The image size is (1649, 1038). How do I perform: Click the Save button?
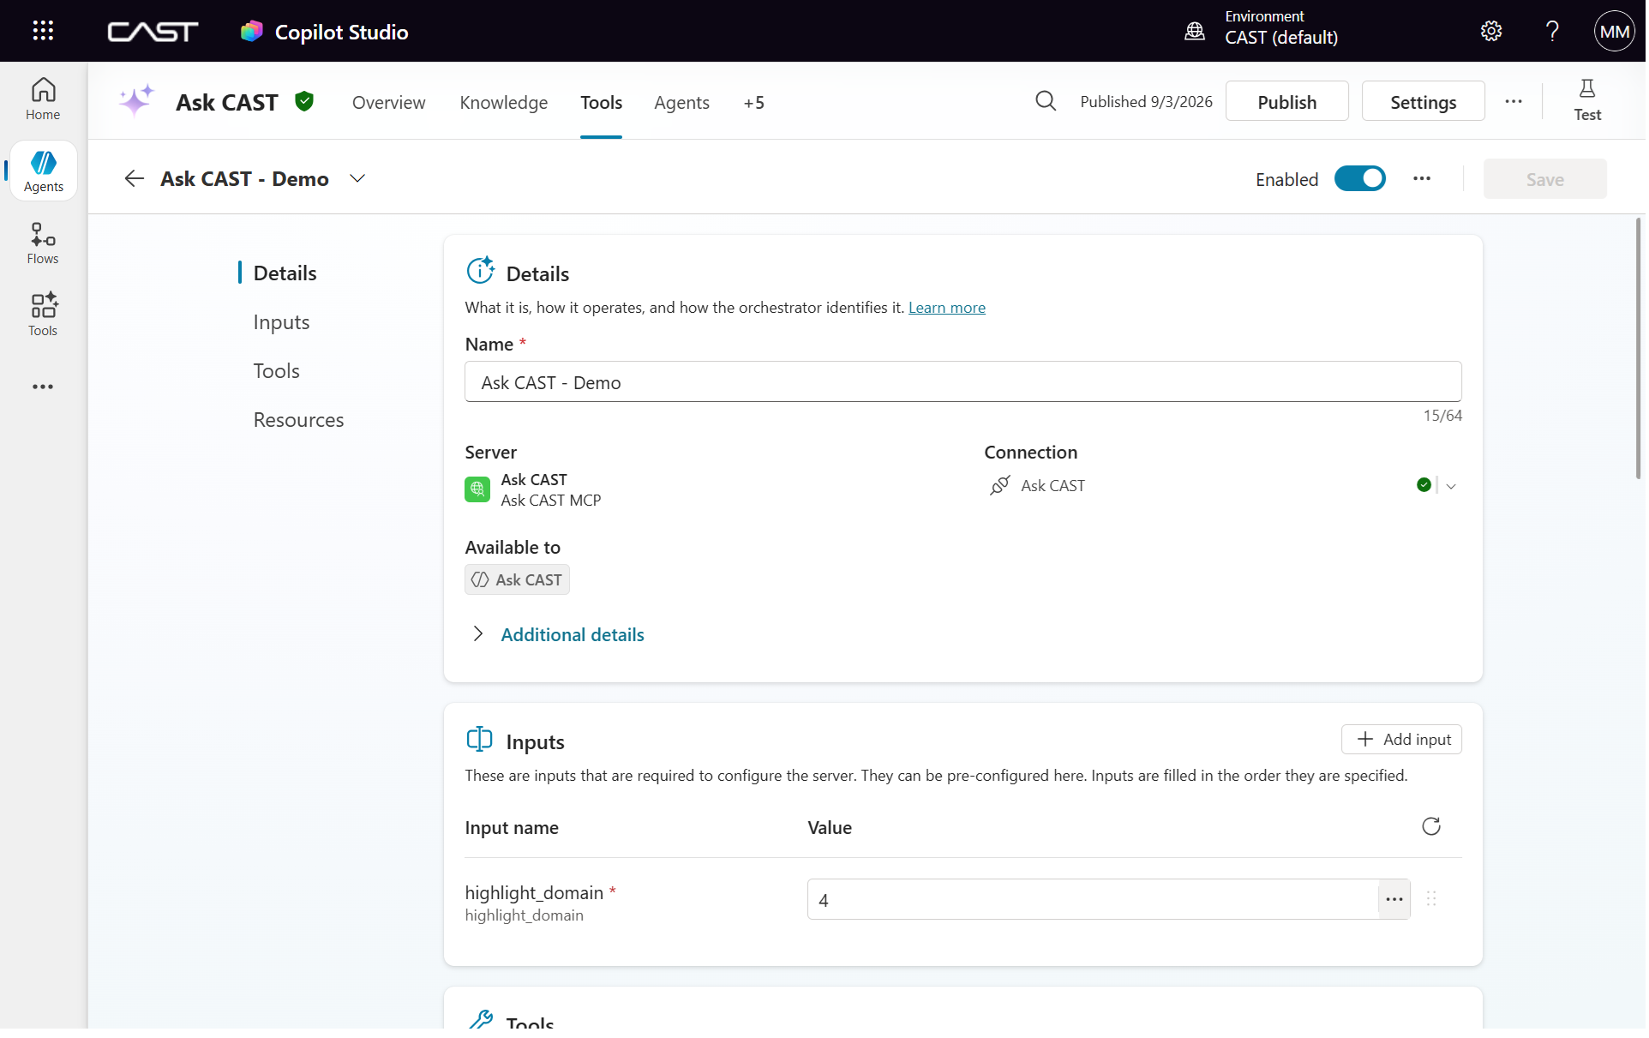tap(1545, 179)
